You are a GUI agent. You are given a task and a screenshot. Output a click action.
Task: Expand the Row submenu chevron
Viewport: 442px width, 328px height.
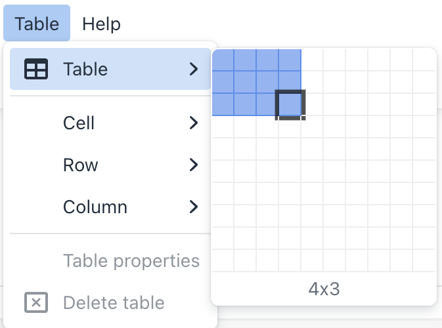pos(193,165)
